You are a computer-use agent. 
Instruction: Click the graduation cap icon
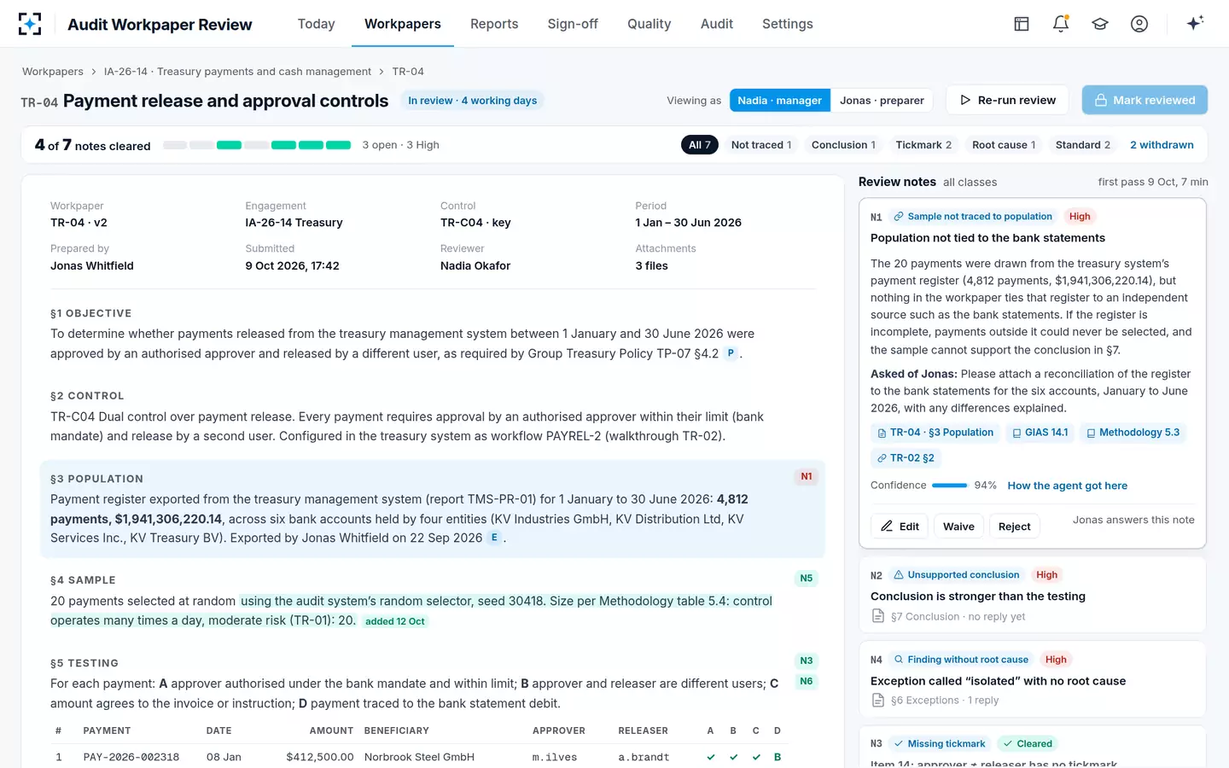coord(1100,24)
